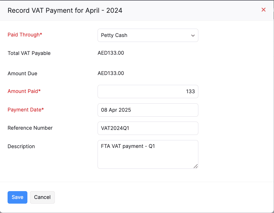
Task: Click the Amount Paid label
Action: [x=24, y=91]
